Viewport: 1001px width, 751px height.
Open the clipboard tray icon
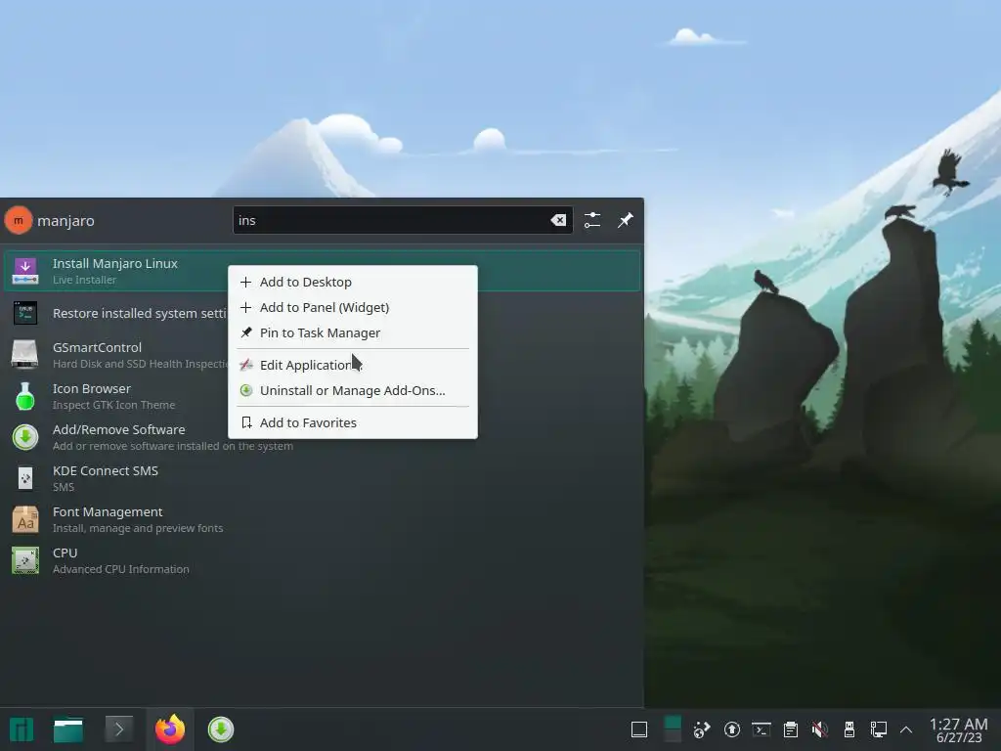coord(791,729)
